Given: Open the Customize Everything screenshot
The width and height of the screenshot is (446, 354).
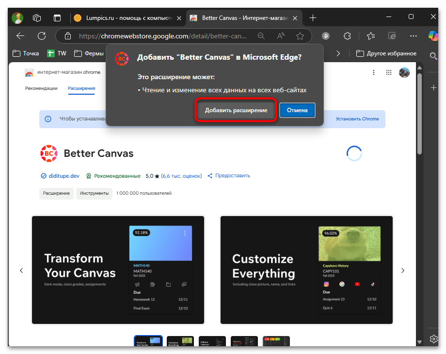Looking at the screenshot, I should pos(306,270).
